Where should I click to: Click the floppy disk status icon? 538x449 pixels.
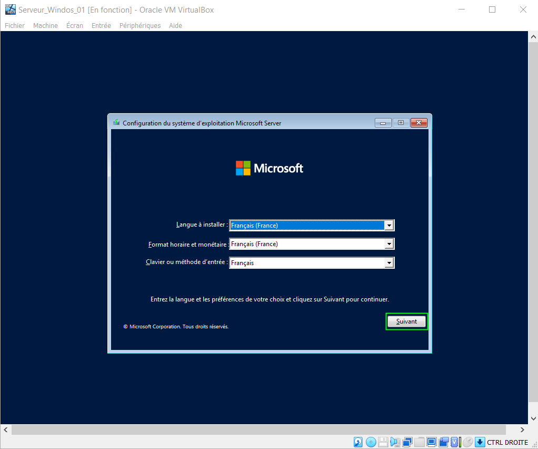pos(383,442)
